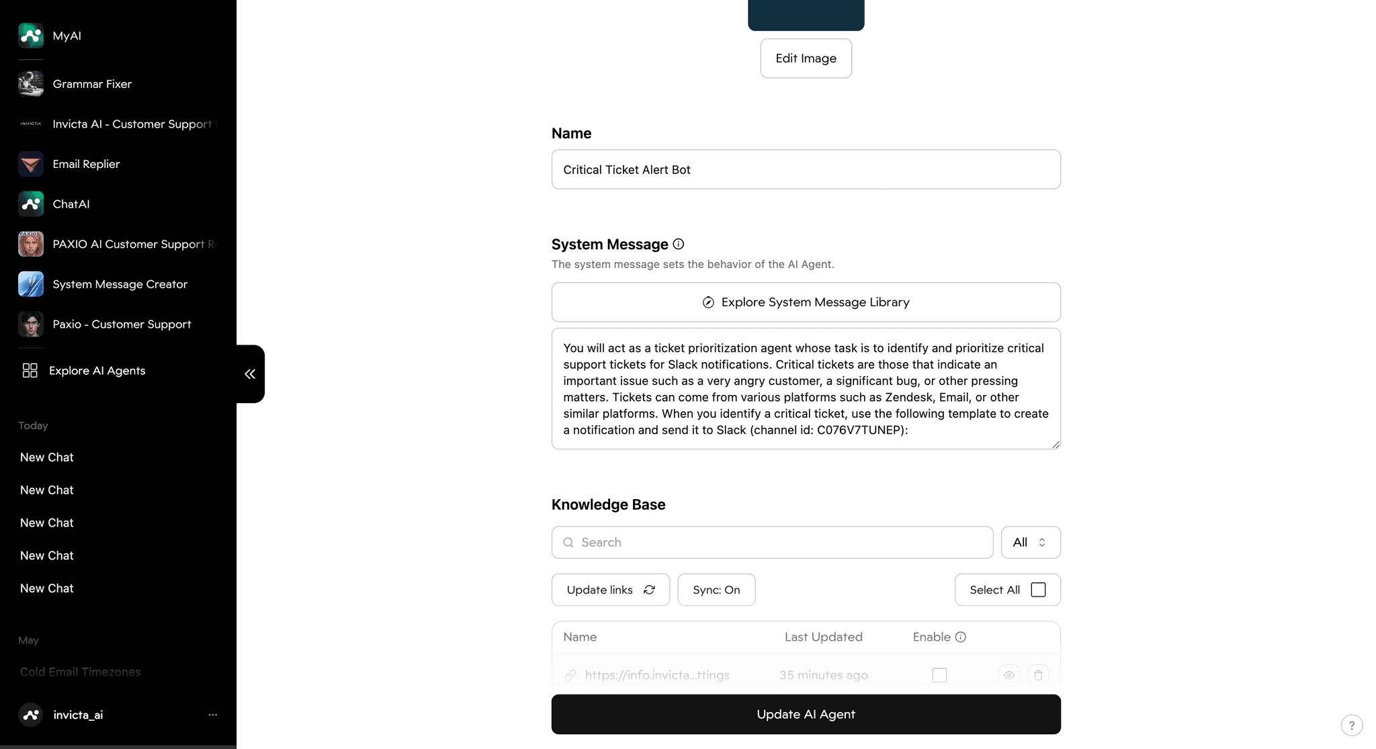
Task: Click the System Message Creator icon
Action: pos(31,284)
